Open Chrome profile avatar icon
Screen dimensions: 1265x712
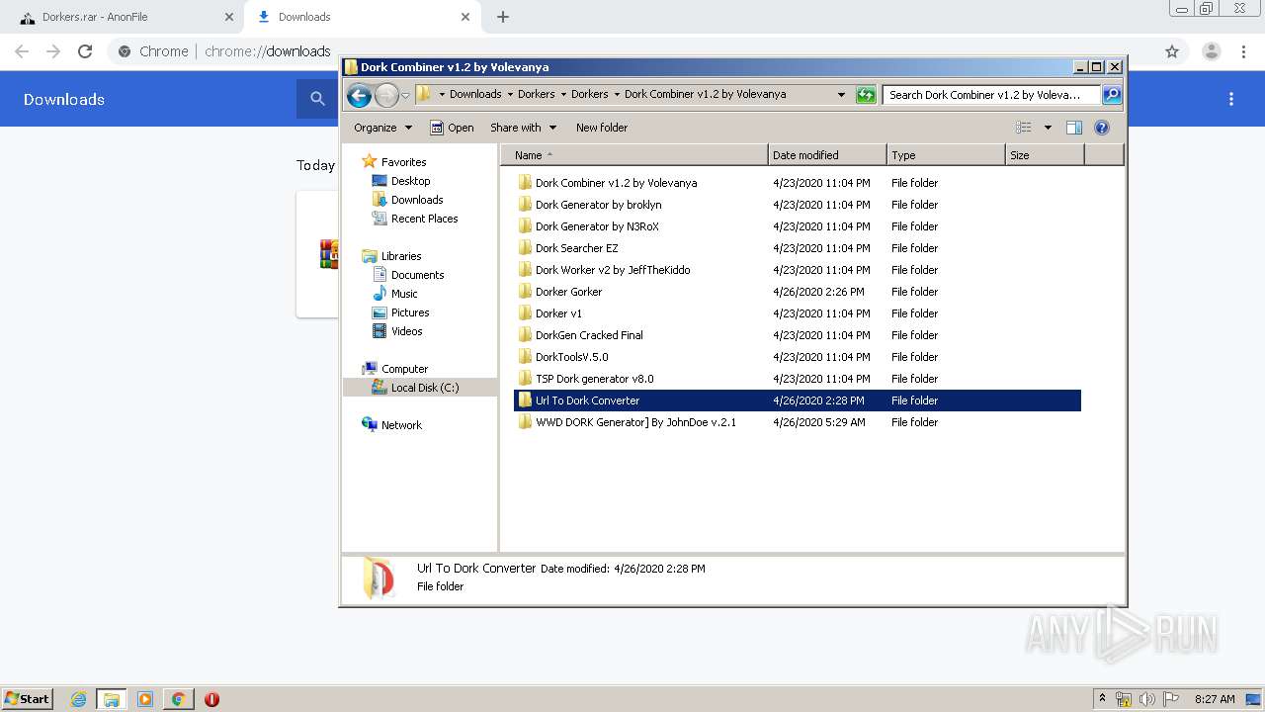click(1211, 51)
